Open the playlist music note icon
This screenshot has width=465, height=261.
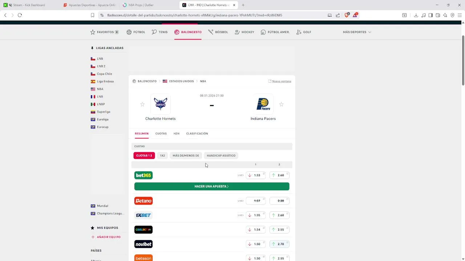[424, 15]
